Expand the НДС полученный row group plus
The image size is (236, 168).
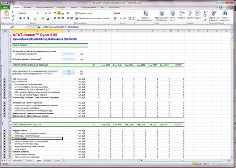(x=4, y=79)
